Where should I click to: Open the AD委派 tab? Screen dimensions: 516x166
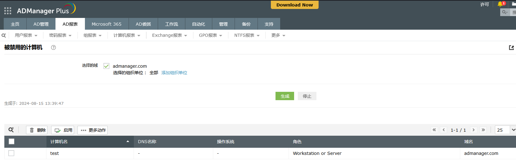pos(143,24)
